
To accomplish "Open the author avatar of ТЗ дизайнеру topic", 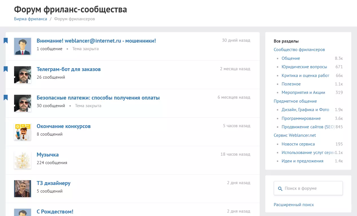I will (x=23, y=189).
